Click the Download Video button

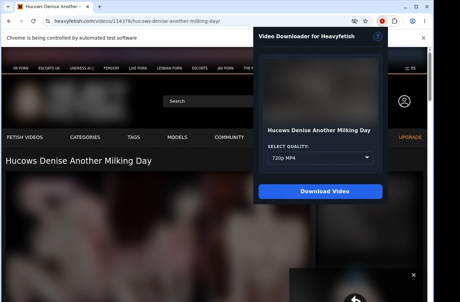click(x=320, y=192)
